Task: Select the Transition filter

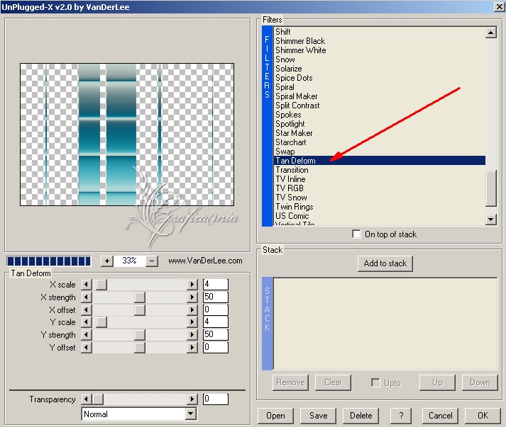Action: coord(292,170)
